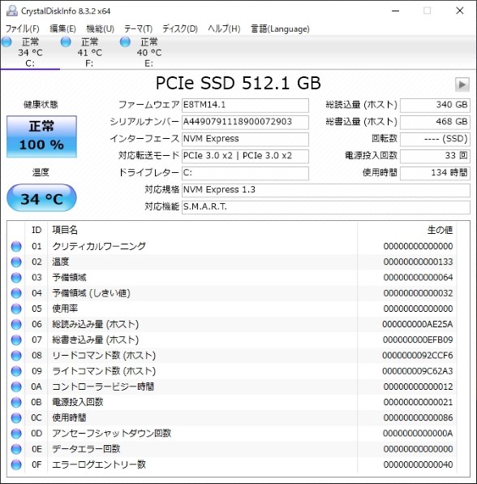The width and height of the screenshot is (477, 484).
Task: Click the 健康状態 label
Action: (x=41, y=105)
